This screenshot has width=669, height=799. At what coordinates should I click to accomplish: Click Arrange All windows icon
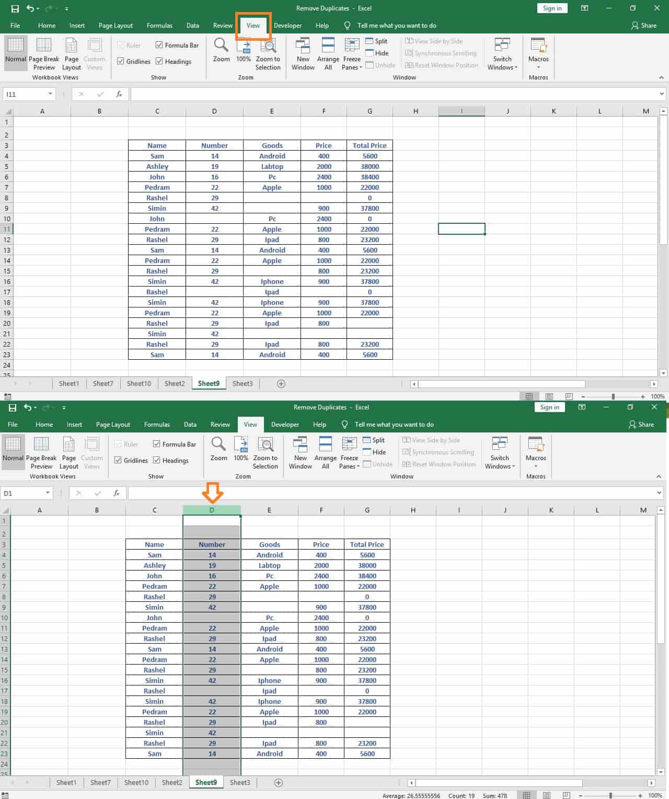coord(328,52)
